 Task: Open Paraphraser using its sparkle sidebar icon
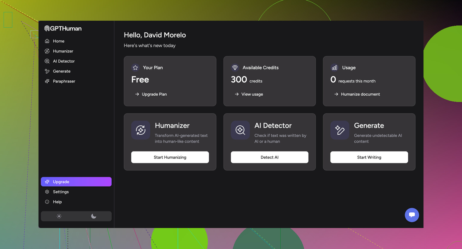pyautogui.click(x=47, y=81)
